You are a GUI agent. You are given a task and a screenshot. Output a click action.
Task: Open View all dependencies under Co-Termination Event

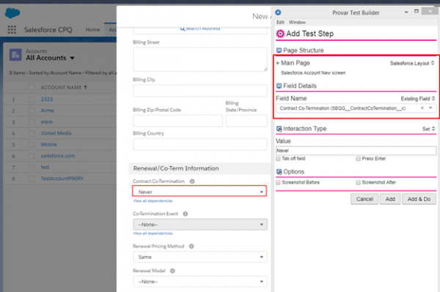pos(153,233)
